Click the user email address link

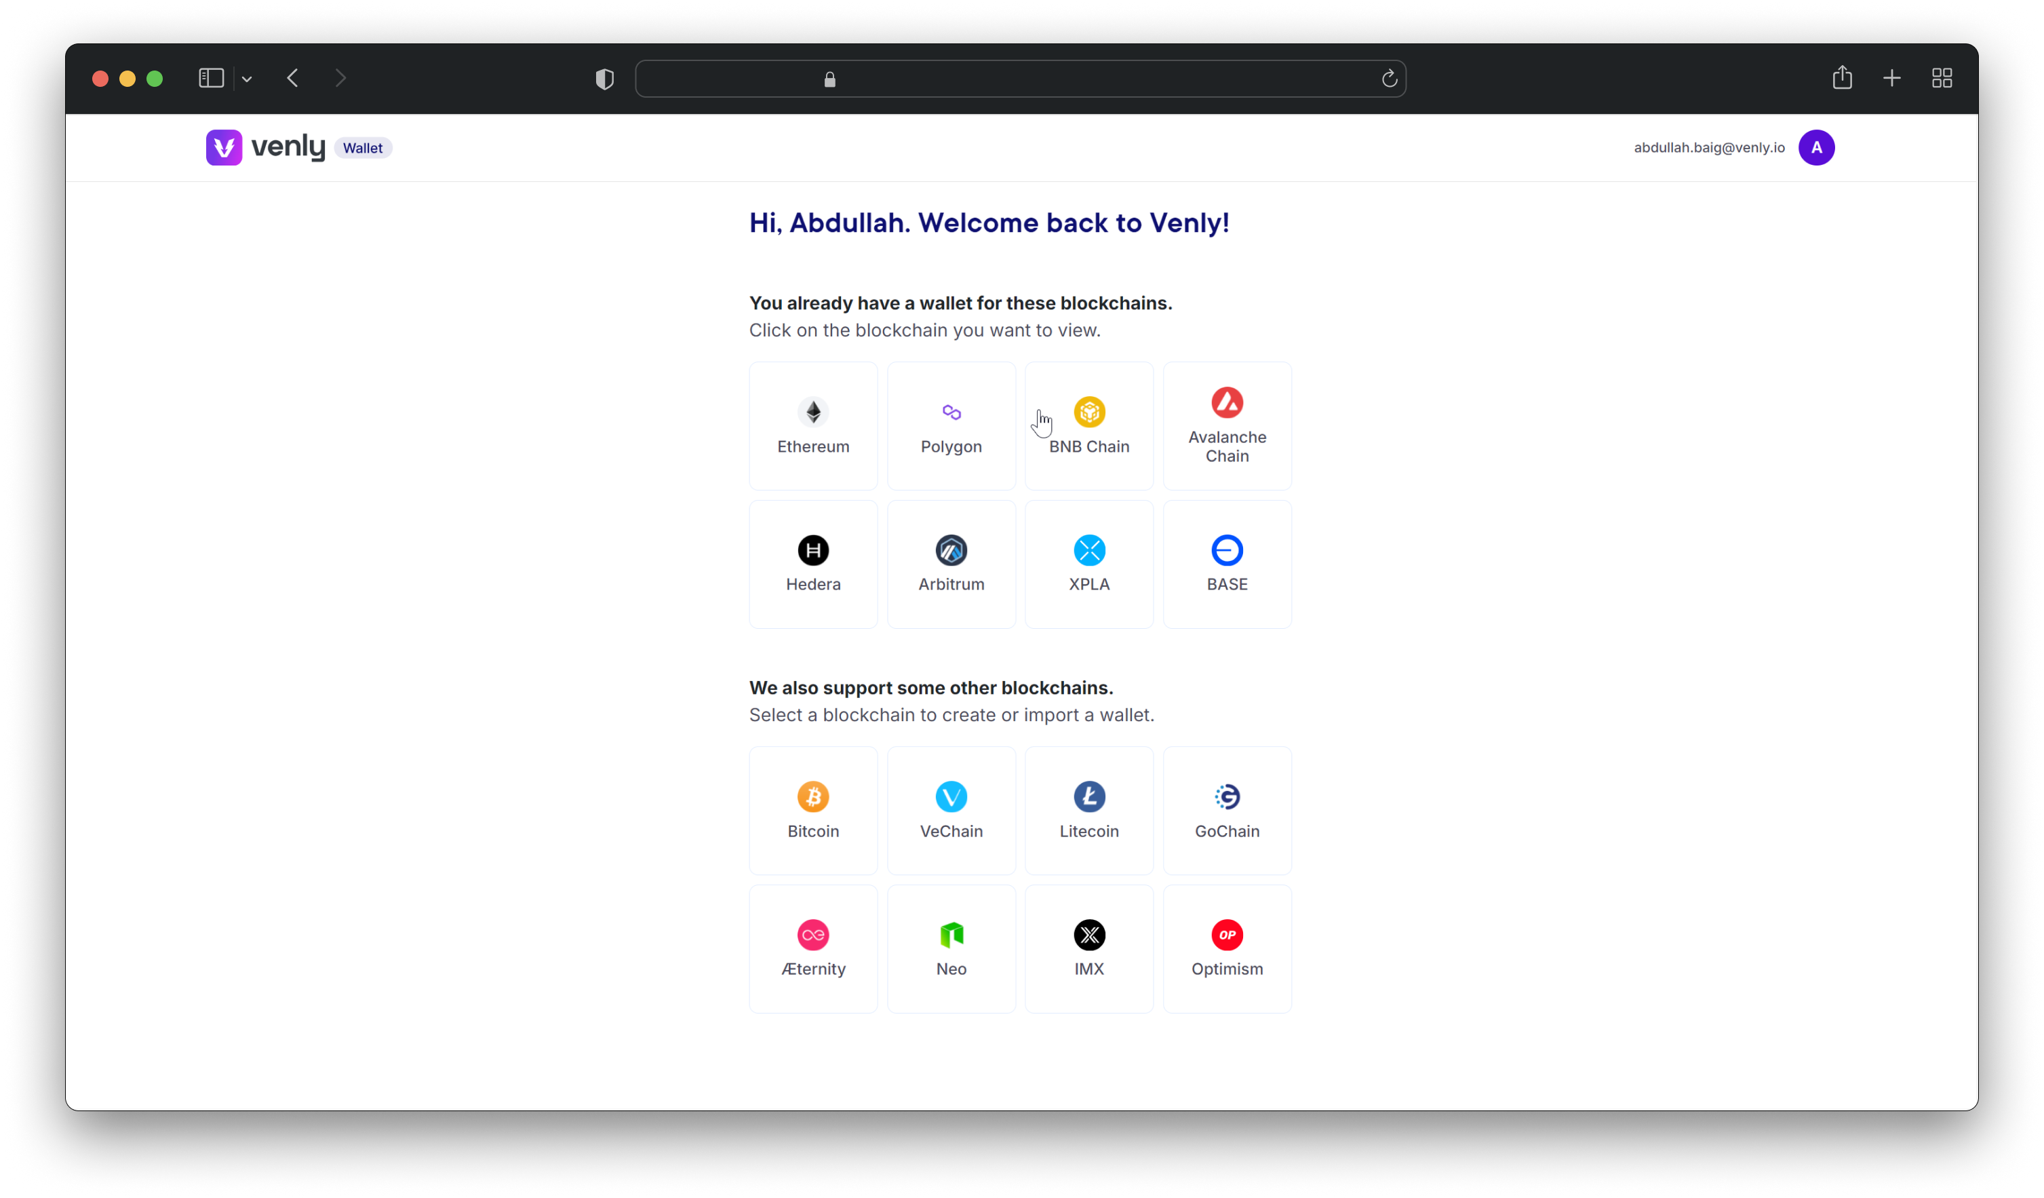pos(1709,147)
